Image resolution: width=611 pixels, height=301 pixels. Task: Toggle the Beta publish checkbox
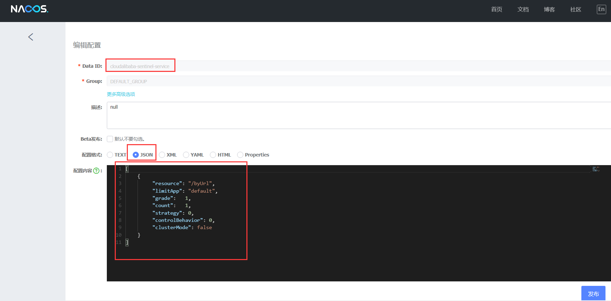tap(110, 139)
